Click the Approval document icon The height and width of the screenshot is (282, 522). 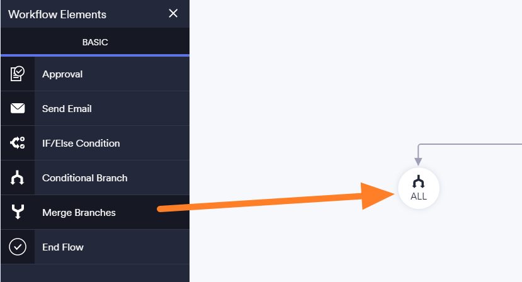click(17, 74)
